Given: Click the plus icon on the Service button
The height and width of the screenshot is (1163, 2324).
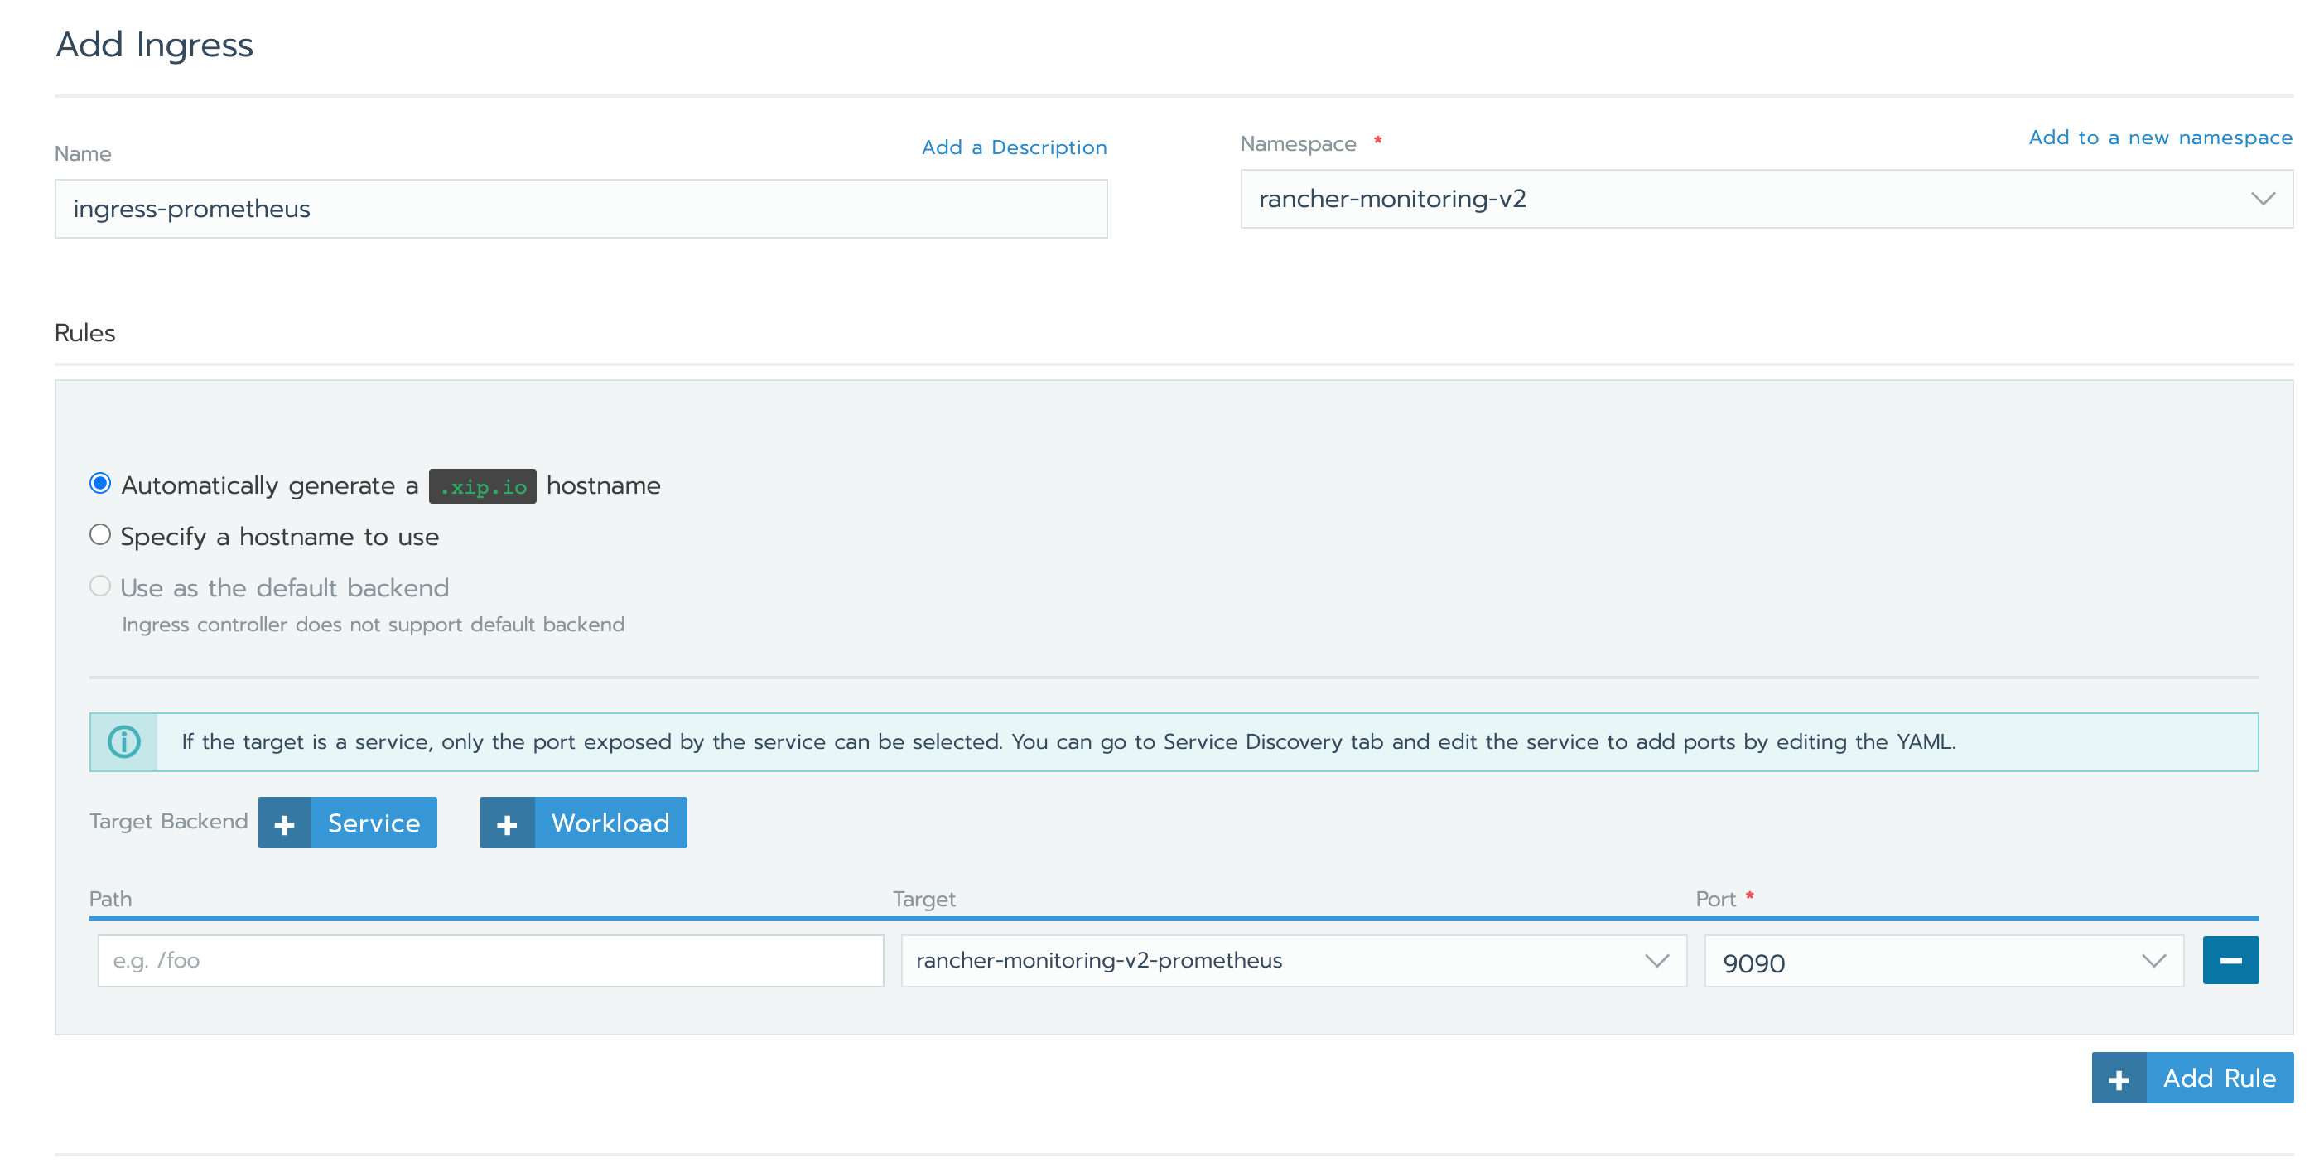Looking at the screenshot, I should [x=285, y=822].
